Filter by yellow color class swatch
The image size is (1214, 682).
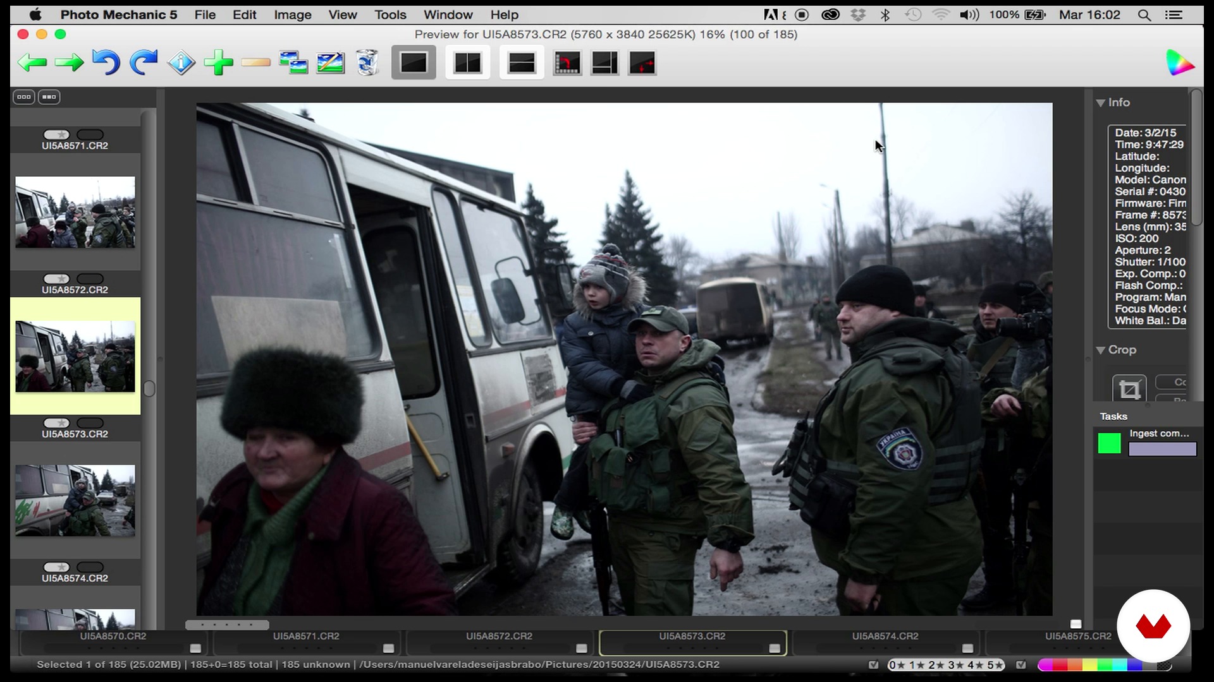1090,665
